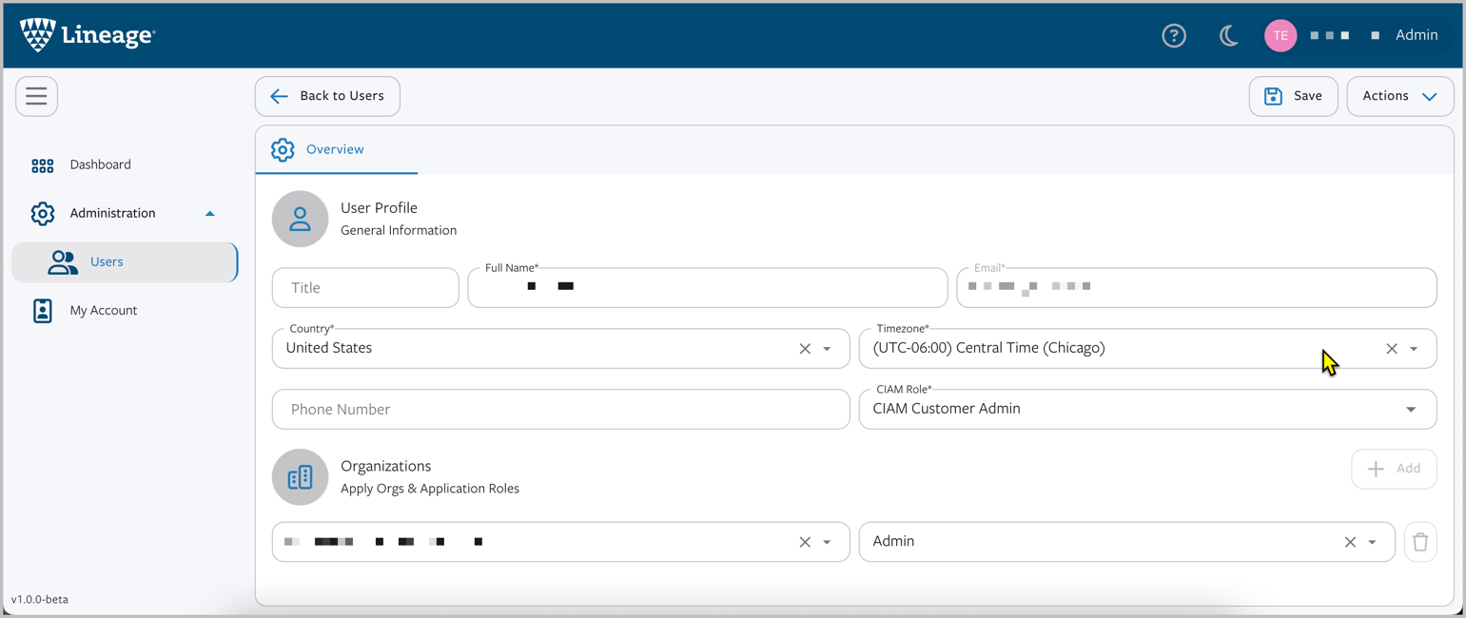Screen dimensions: 1466x618
Task: Expand the Admin role dropdown arrow
Action: pyautogui.click(x=1372, y=542)
